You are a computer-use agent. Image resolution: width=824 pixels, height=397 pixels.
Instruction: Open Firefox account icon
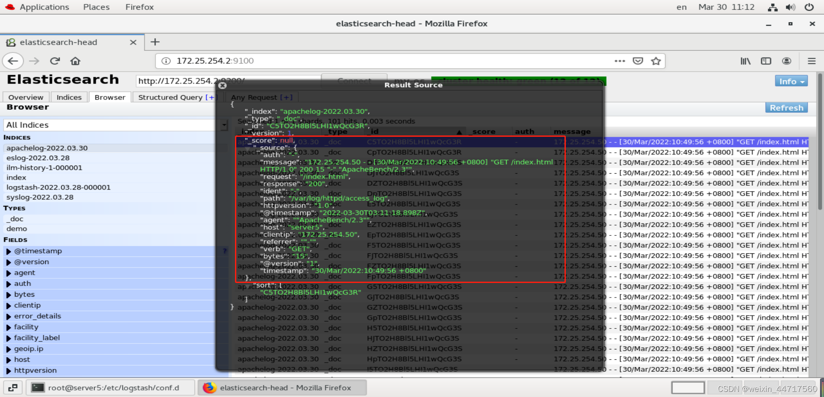point(787,61)
